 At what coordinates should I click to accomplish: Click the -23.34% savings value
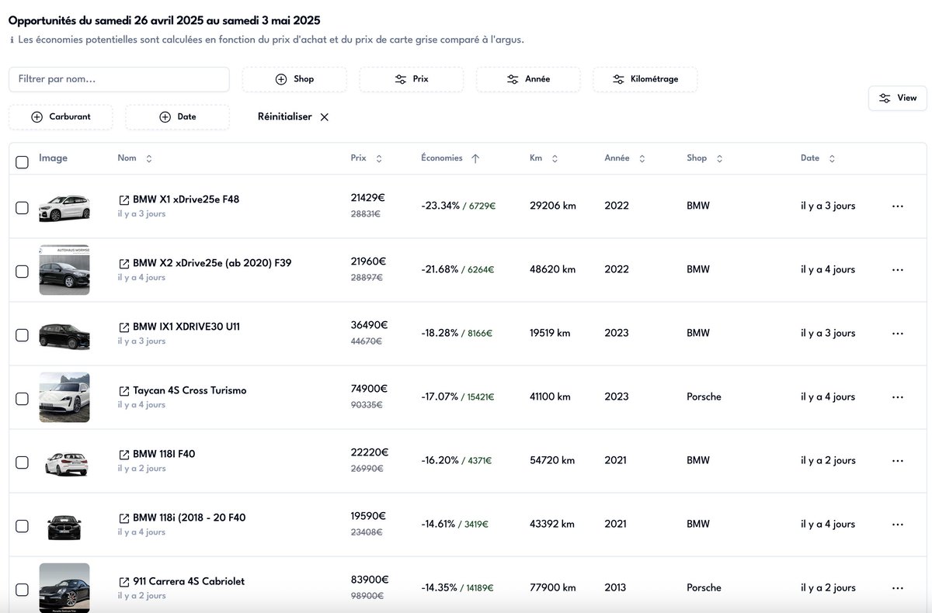[x=440, y=206]
